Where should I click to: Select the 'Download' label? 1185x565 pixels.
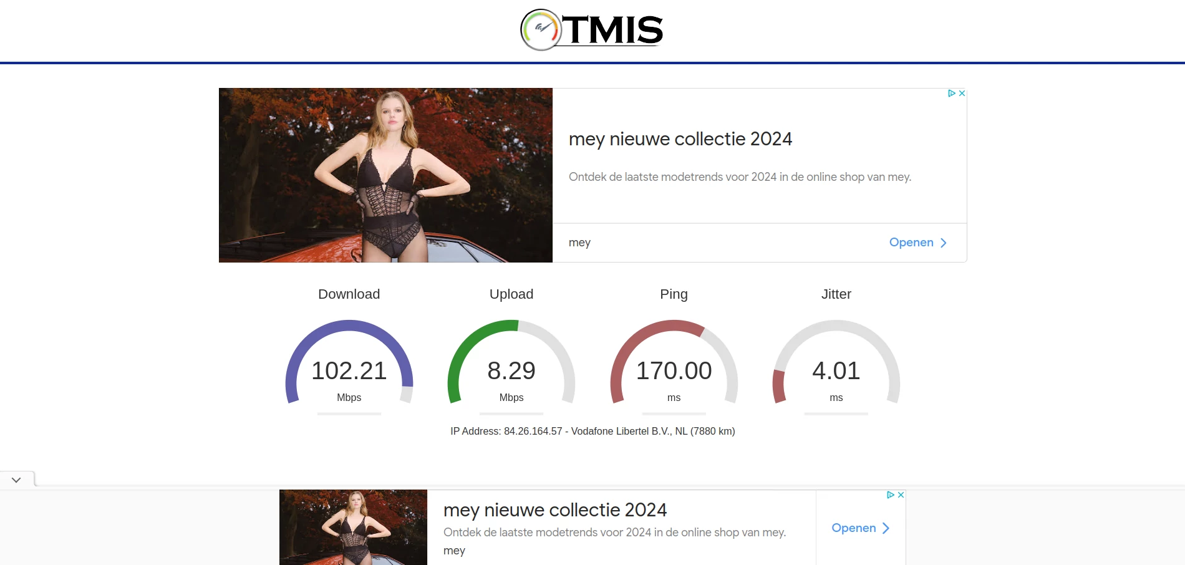pyautogui.click(x=349, y=294)
